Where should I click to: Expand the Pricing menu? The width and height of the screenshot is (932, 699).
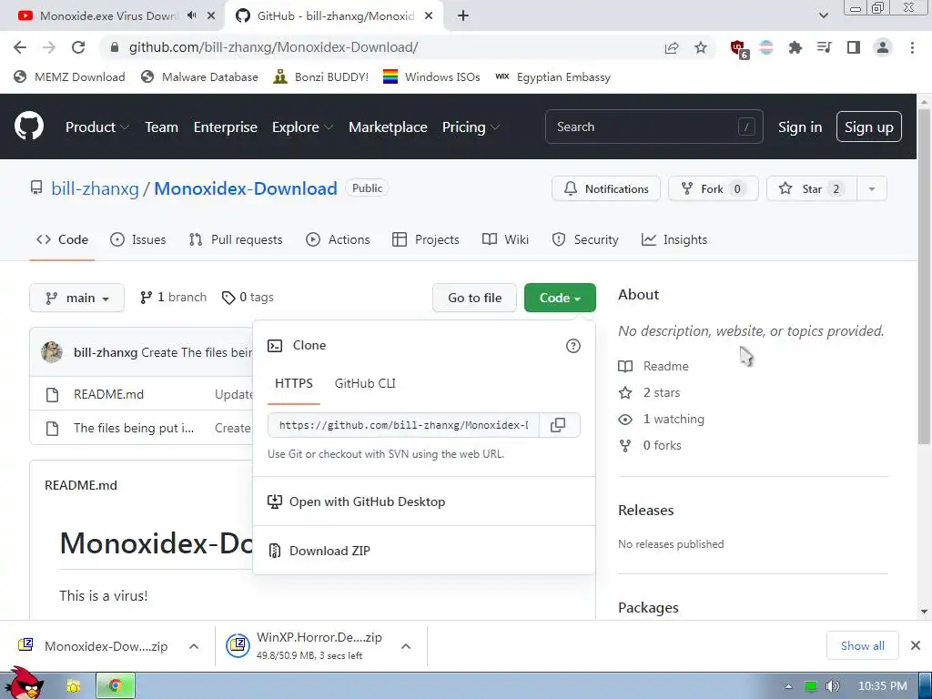point(471,127)
